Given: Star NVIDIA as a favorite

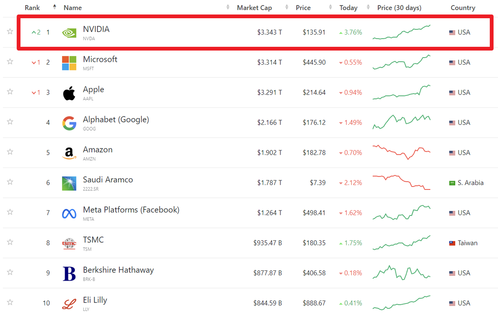Looking at the screenshot, I should (x=10, y=32).
